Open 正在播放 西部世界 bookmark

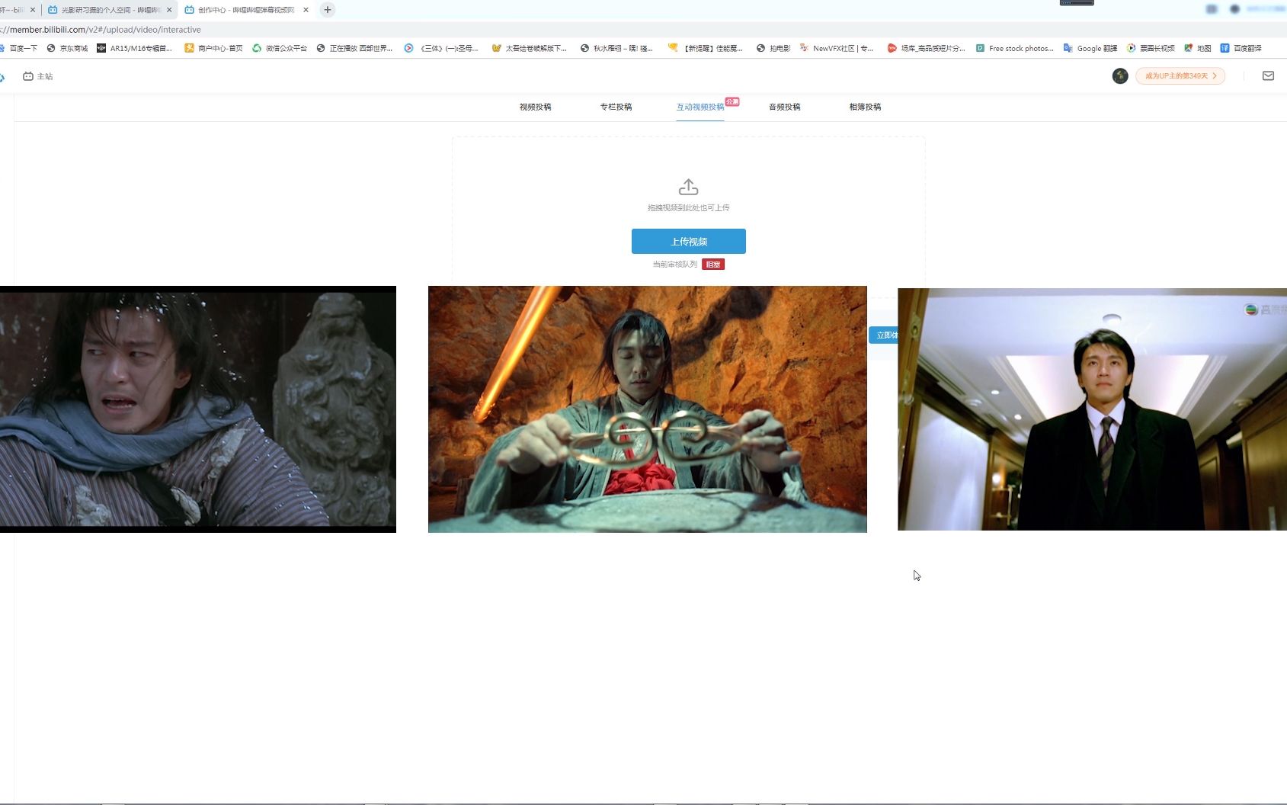tap(354, 48)
